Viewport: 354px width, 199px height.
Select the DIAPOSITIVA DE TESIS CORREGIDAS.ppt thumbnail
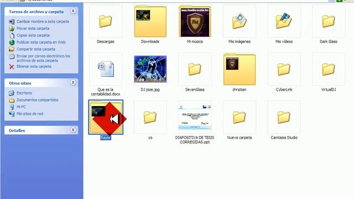pyautogui.click(x=195, y=117)
